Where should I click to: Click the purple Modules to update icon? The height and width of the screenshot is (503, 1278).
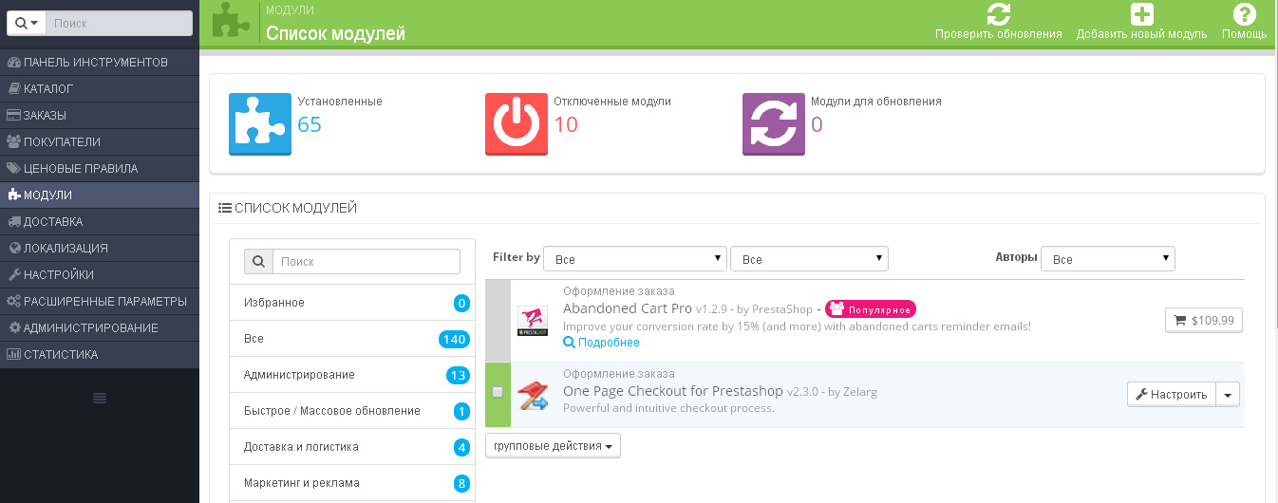click(774, 123)
